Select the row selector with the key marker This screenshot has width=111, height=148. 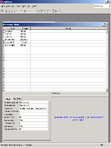coord(4,31)
